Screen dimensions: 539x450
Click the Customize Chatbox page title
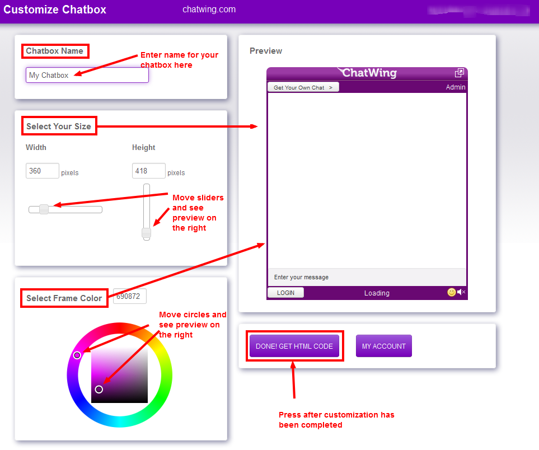point(55,10)
